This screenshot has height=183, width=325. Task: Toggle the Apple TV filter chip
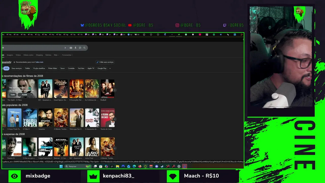click(91, 68)
